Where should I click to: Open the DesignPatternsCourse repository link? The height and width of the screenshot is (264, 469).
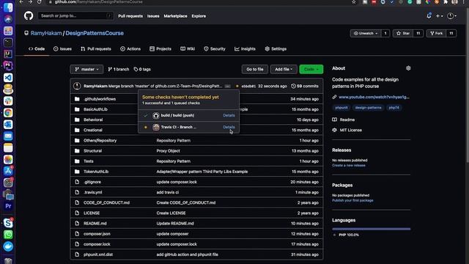click(x=95, y=33)
